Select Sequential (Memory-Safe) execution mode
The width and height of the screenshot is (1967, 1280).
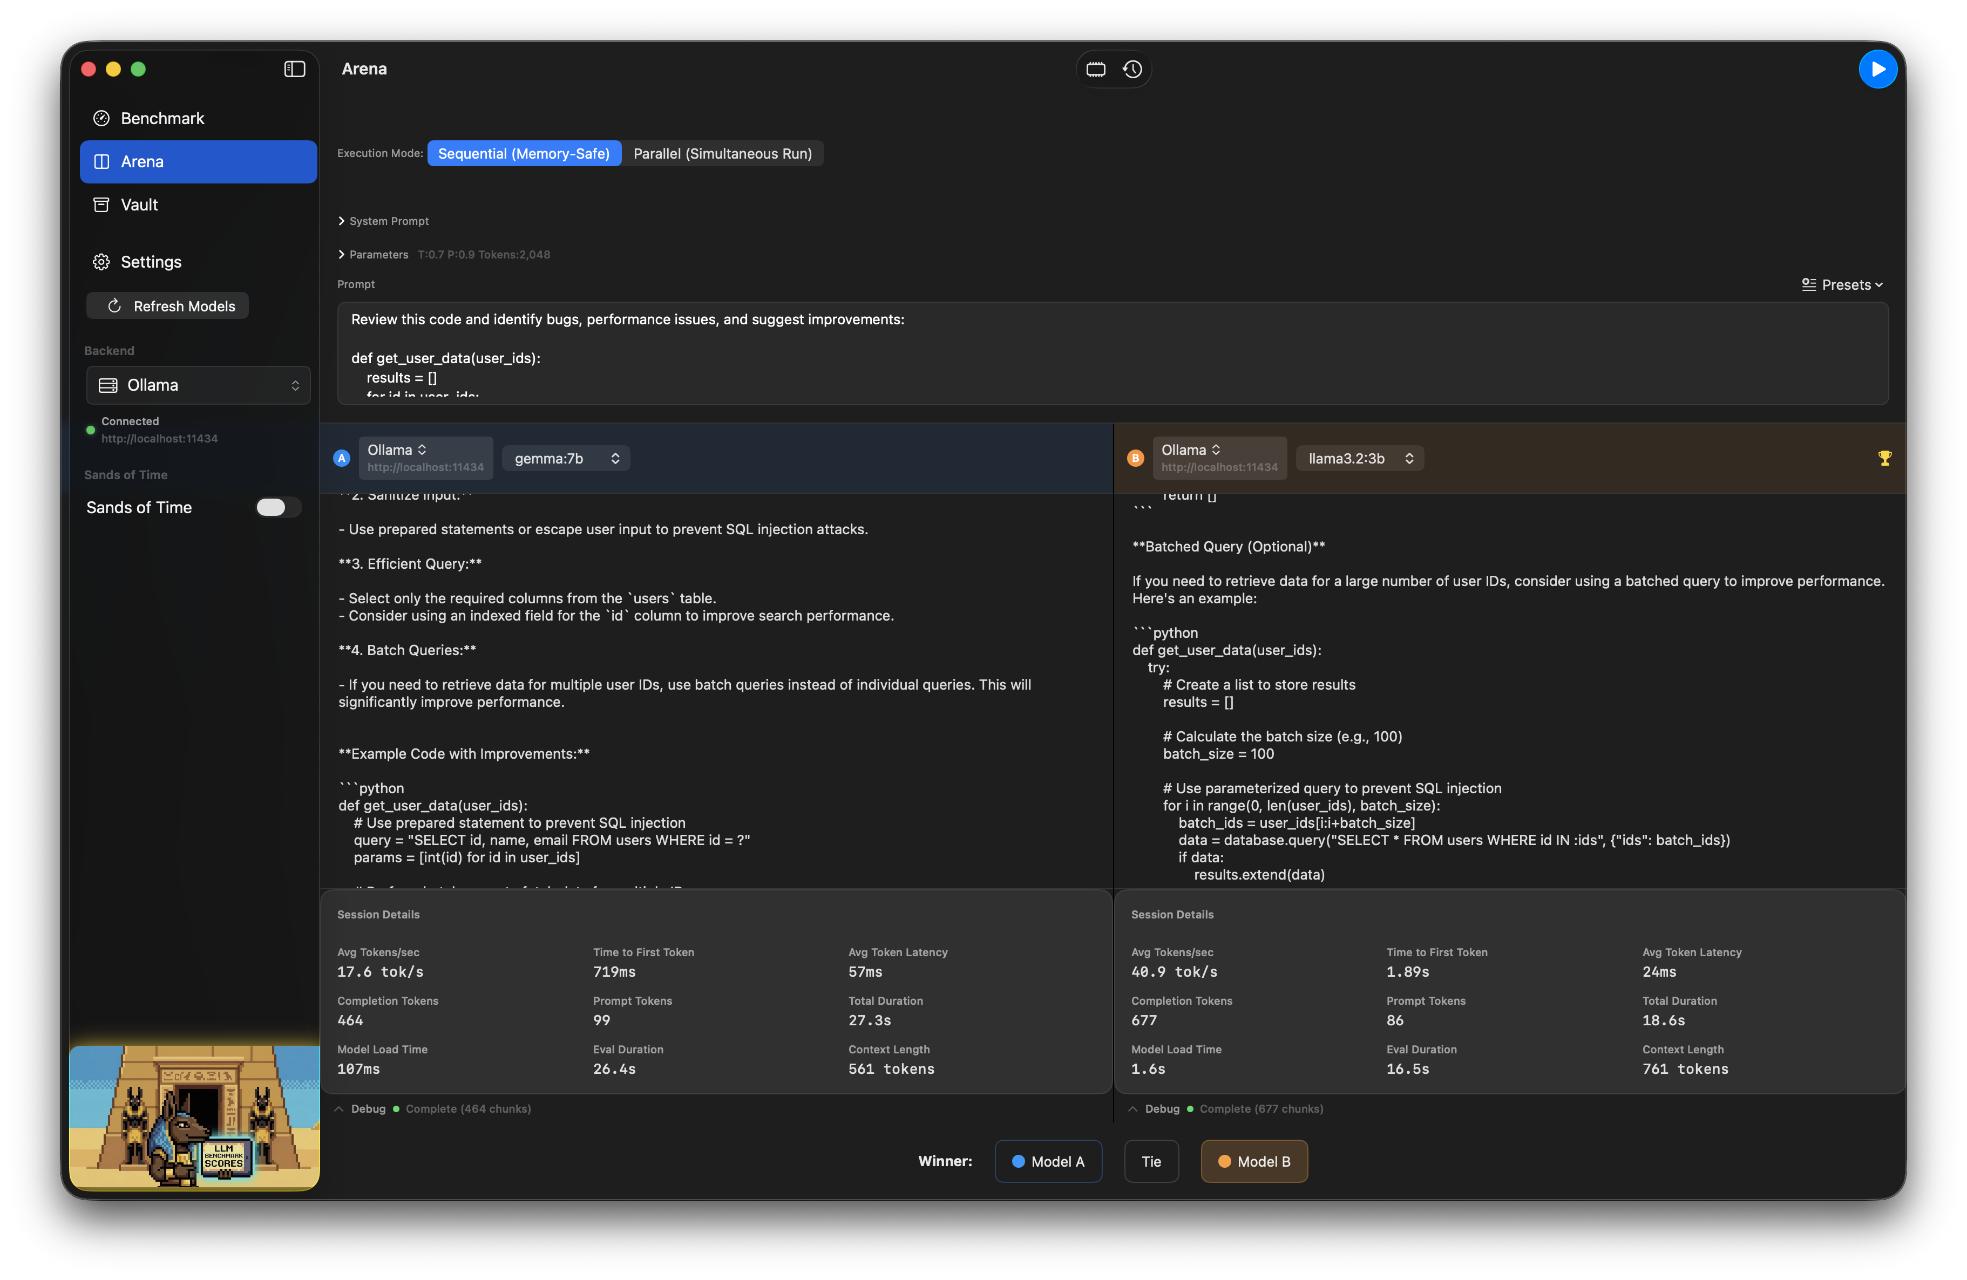point(524,154)
